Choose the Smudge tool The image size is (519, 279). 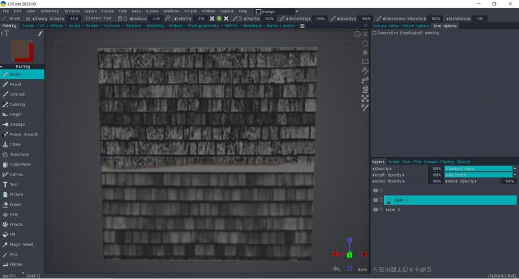pos(17,124)
